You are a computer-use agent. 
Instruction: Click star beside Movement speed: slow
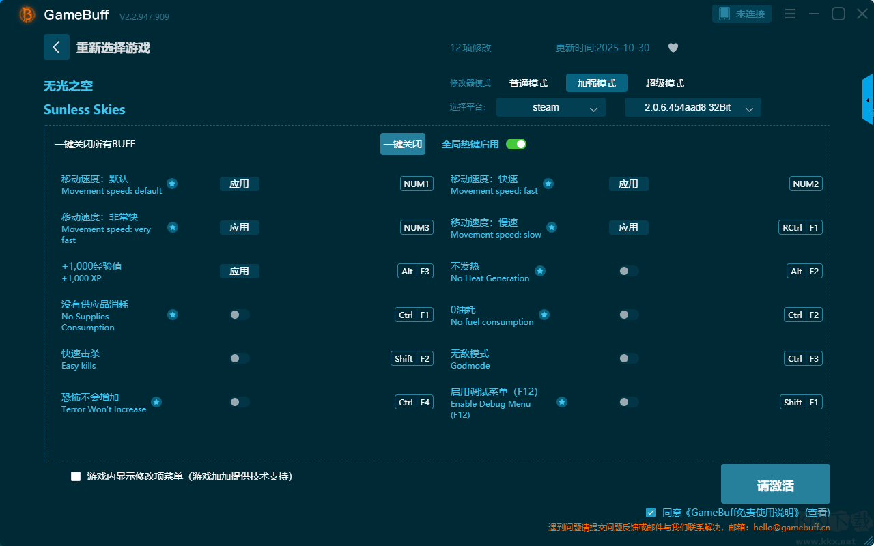552,227
